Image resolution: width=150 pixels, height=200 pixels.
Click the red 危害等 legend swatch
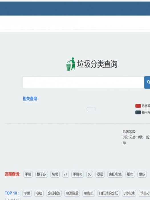[138, 106]
